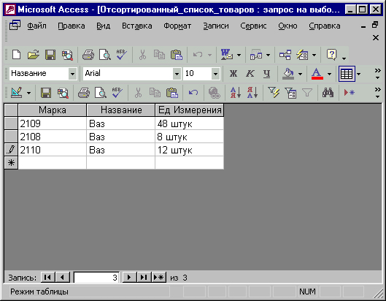
Task: Toggle Underline (Ч) formatting
Action: [x=266, y=74]
